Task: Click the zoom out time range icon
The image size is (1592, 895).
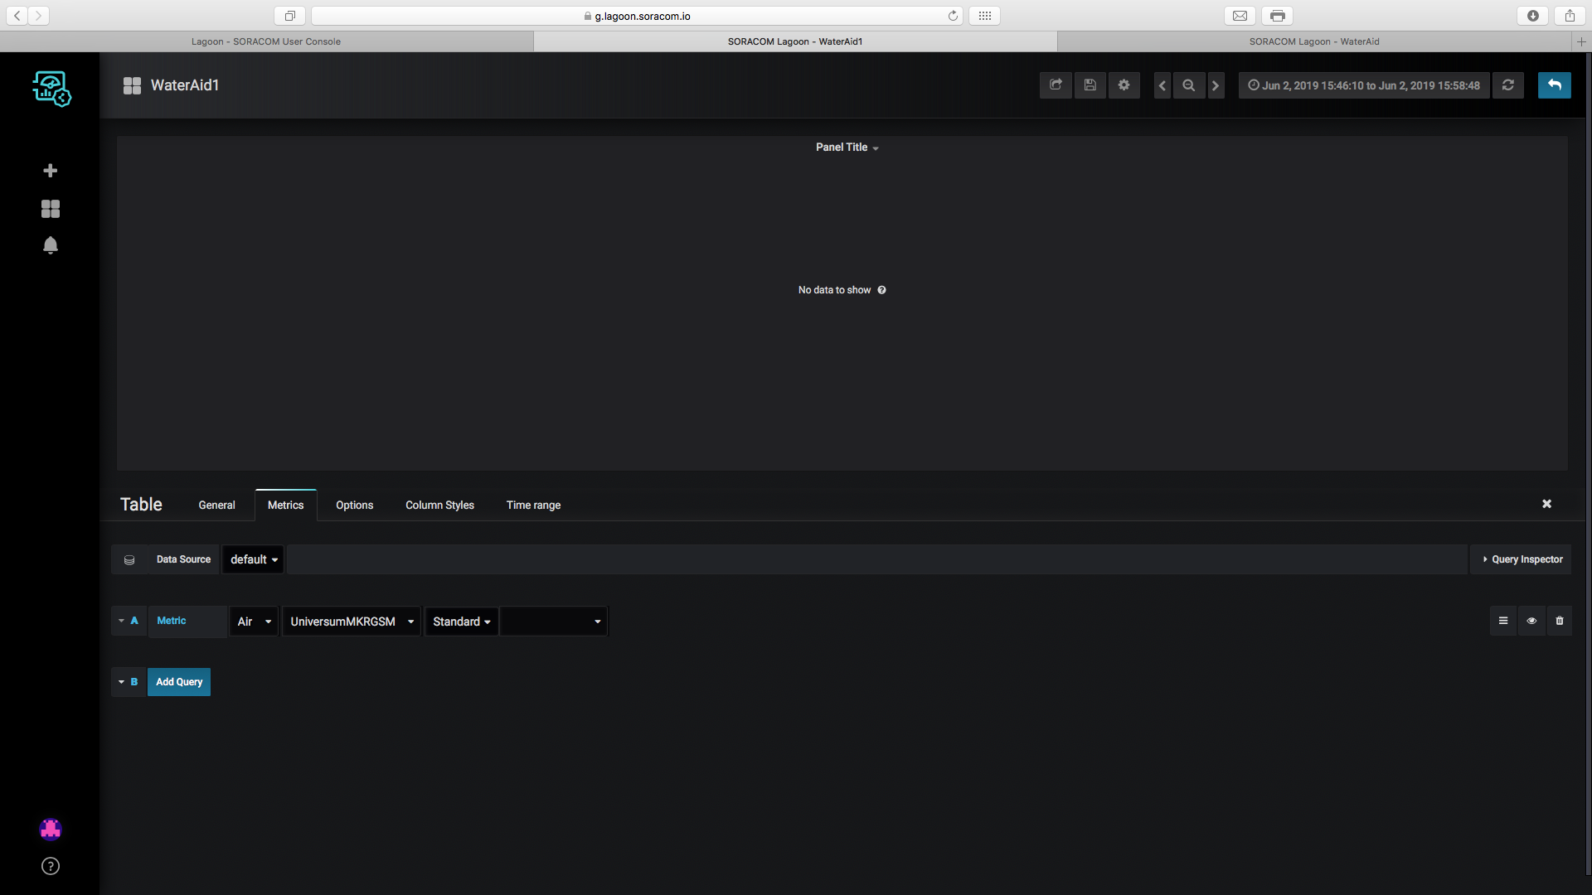Action: (1188, 85)
